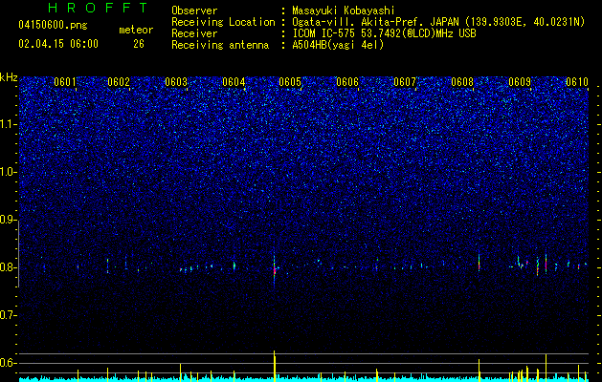Click the 0.9 kHz axis label
The height and width of the screenshot is (382, 602).
tap(9, 220)
